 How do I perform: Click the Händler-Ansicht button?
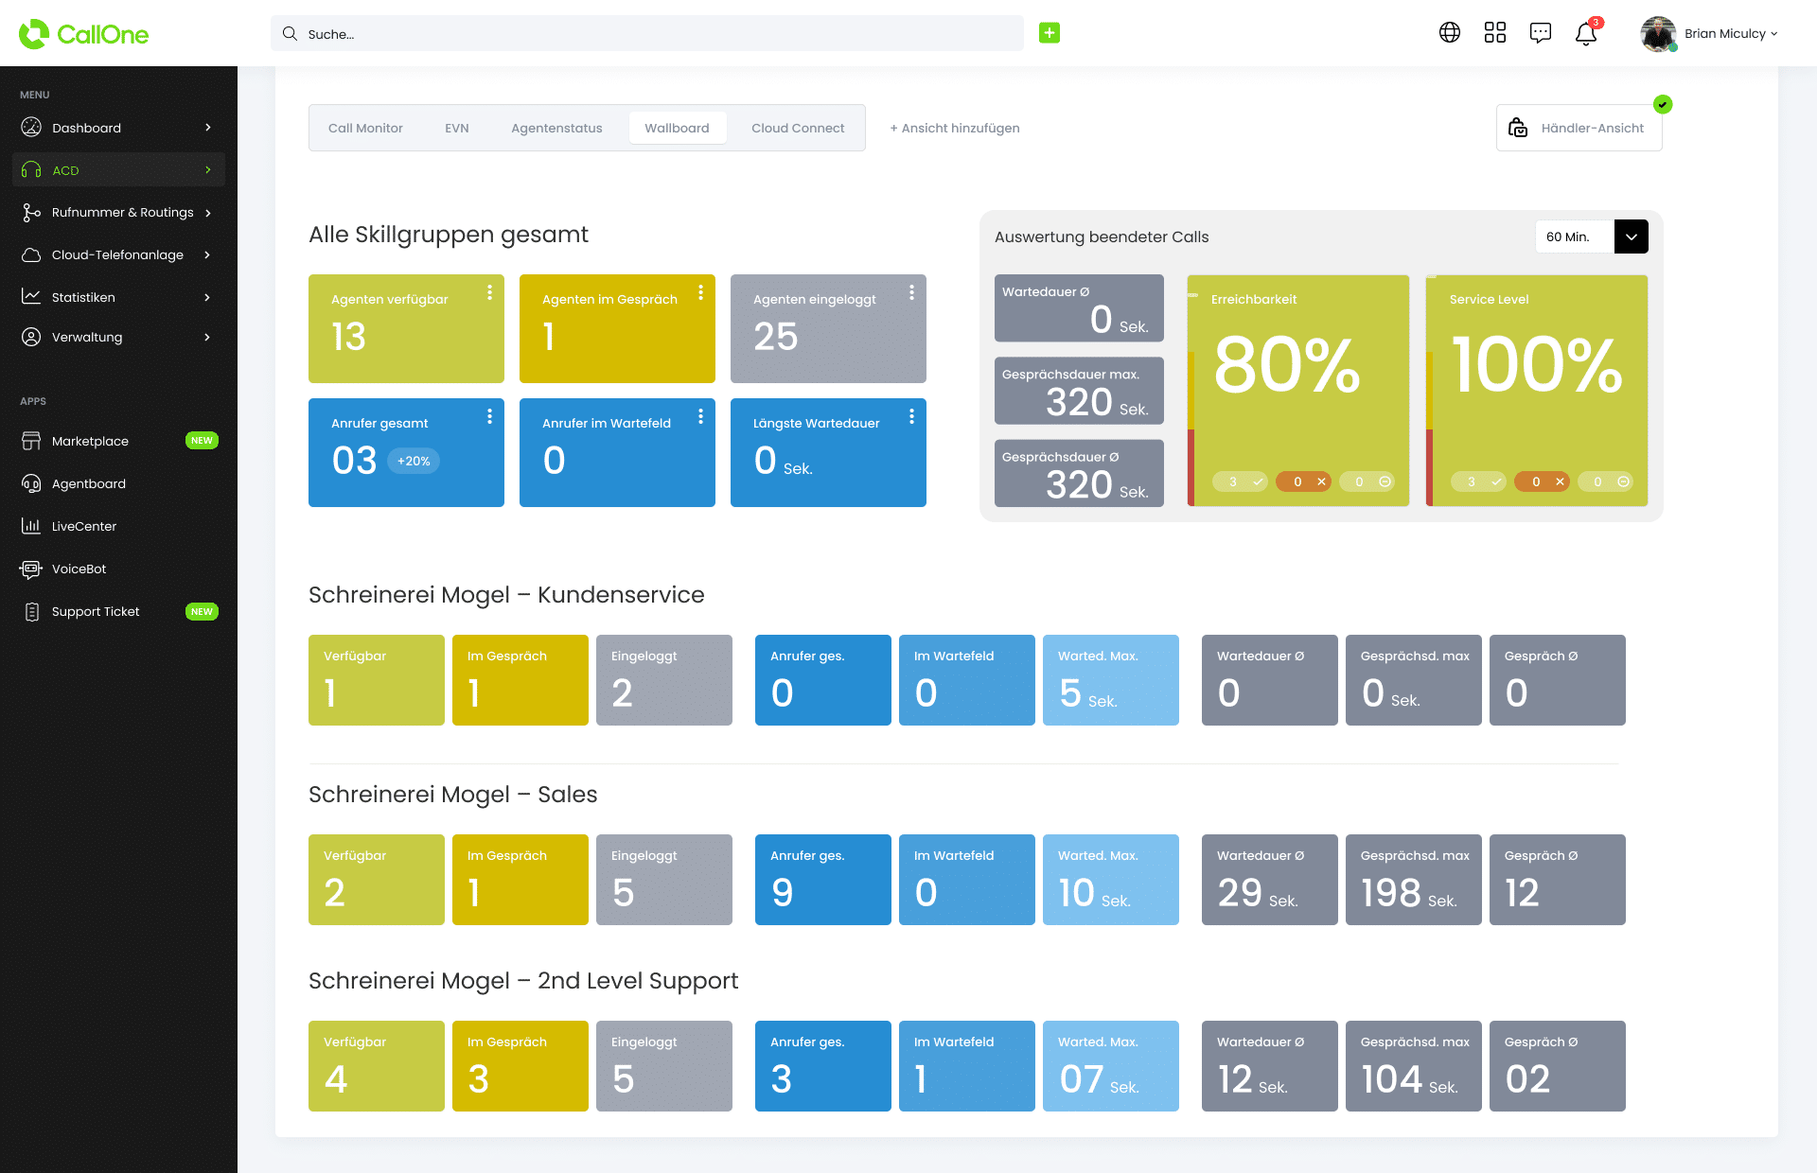click(1579, 129)
